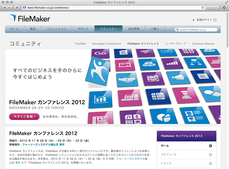229x169 pixels.
Task: Click the Japan flag dot icon
Action: pos(193,20)
